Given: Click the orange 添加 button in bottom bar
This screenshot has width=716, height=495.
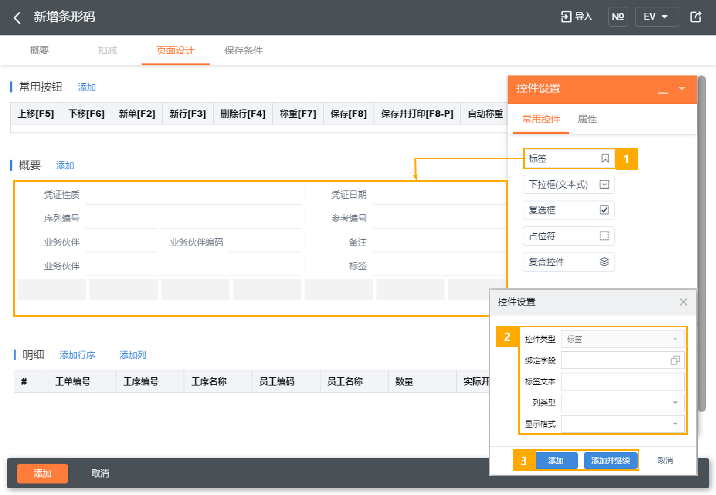Looking at the screenshot, I should (42, 473).
